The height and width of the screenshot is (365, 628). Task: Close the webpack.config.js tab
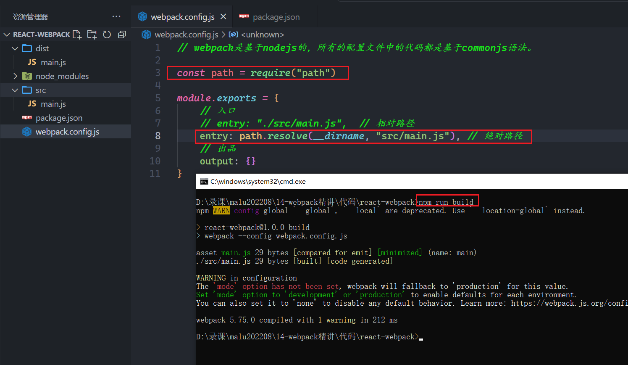coord(223,16)
